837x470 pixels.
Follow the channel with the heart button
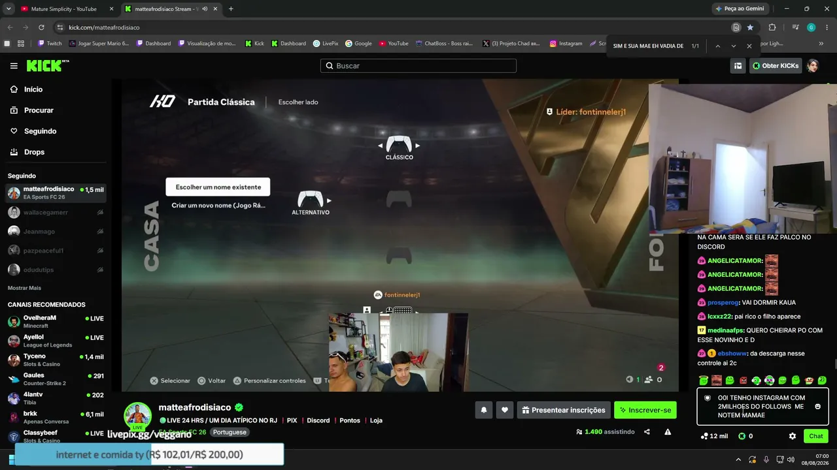[x=505, y=410]
